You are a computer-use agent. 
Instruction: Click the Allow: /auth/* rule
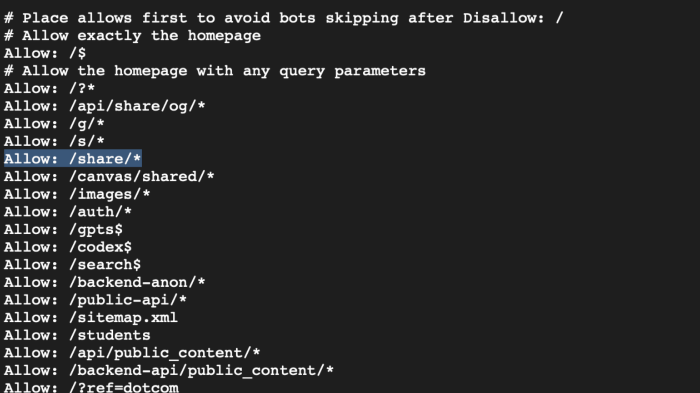(x=68, y=212)
